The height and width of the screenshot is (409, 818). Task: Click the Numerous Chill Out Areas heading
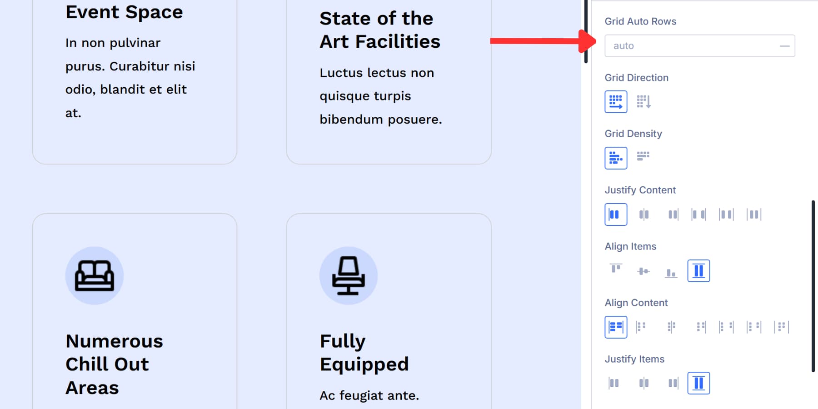pyautogui.click(x=114, y=364)
